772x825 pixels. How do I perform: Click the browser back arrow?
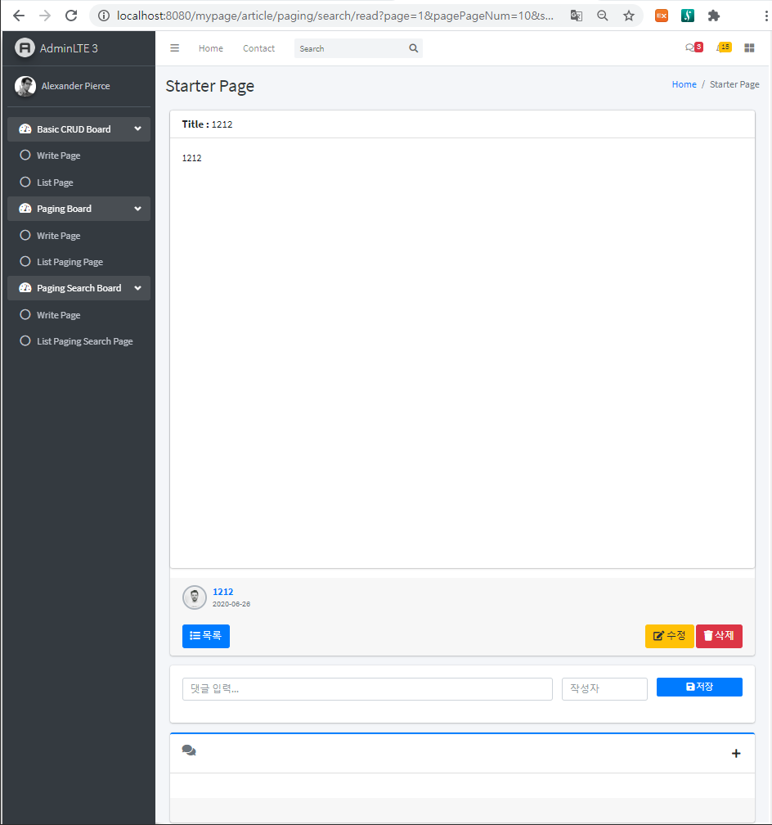pyautogui.click(x=19, y=16)
